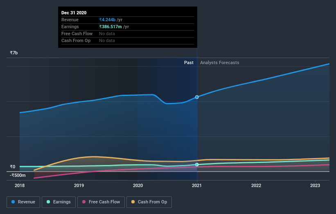Toggle the Free Cash Flow legend series
Viewport: 336px width, 214px height.
pyautogui.click(x=101, y=202)
